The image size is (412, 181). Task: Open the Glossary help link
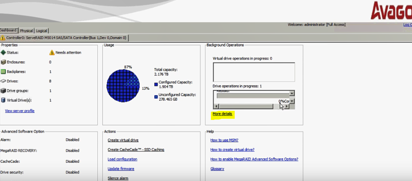pyautogui.click(x=217, y=169)
